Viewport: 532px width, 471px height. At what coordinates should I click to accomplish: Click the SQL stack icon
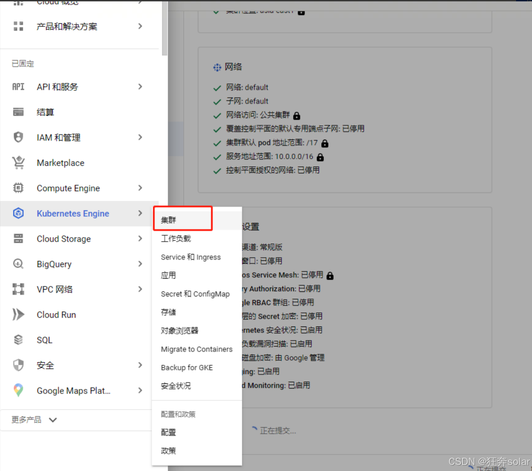click(18, 340)
